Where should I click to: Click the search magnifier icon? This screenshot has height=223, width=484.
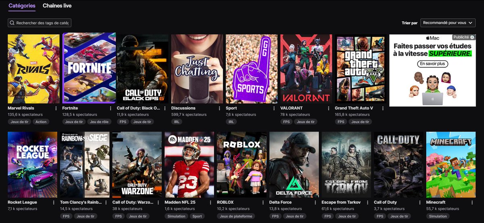coord(13,23)
